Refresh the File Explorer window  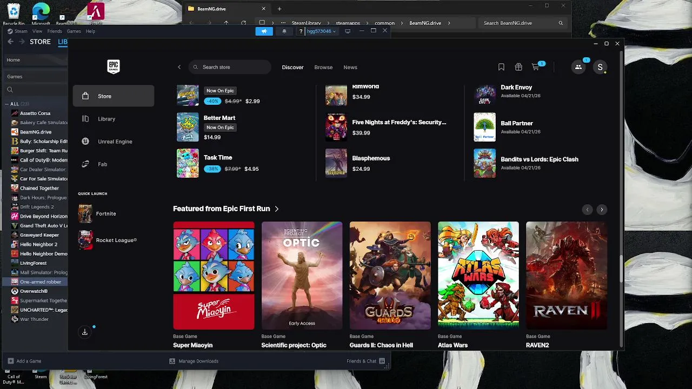pyautogui.click(x=243, y=23)
